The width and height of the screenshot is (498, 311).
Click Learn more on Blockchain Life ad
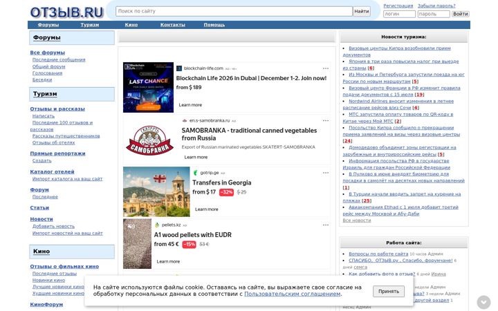point(190,105)
